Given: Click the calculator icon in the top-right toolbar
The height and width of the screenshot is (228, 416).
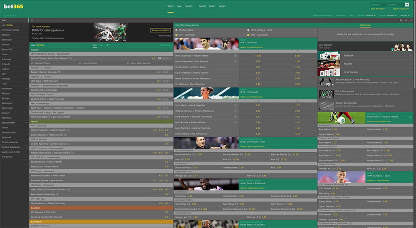Looking at the screenshot, I should [401, 20].
